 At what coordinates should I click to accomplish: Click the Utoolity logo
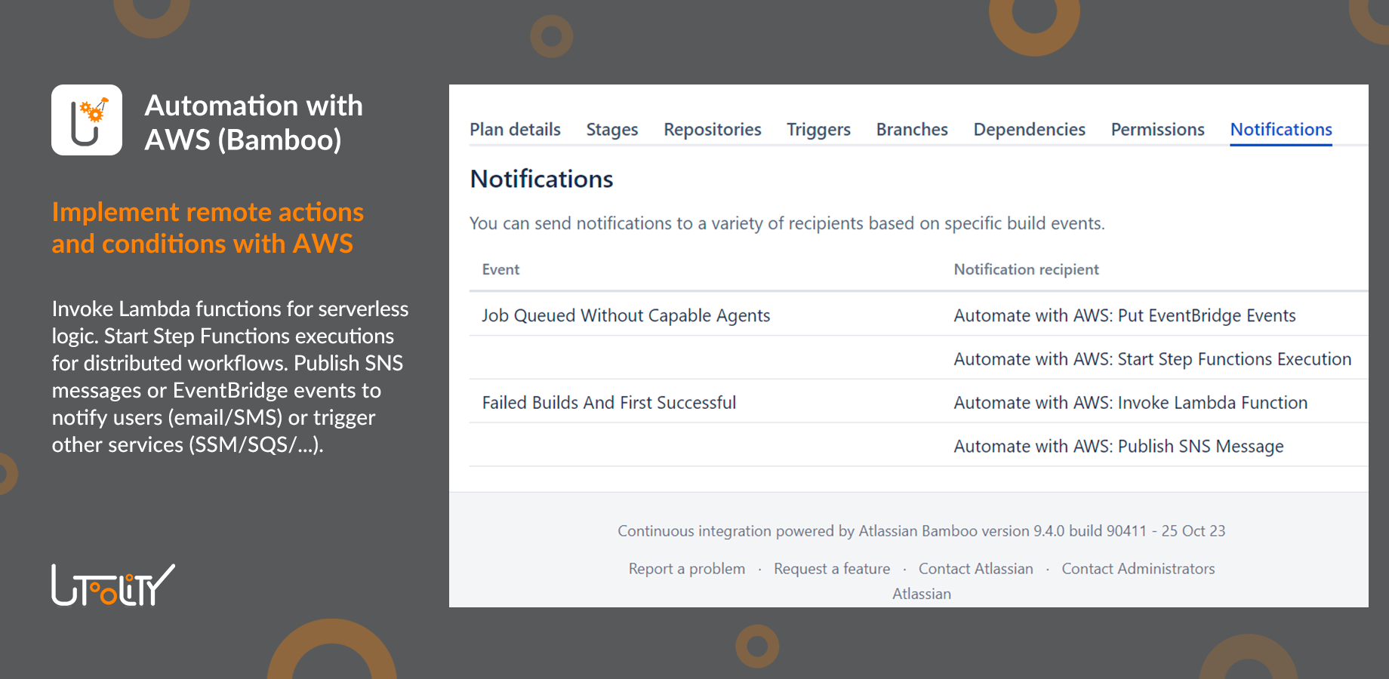(113, 585)
